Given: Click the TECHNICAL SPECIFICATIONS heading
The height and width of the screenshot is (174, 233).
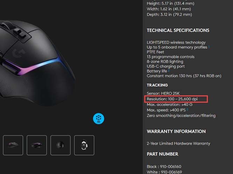Looking at the screenshot, I should [x=178, y=30].
